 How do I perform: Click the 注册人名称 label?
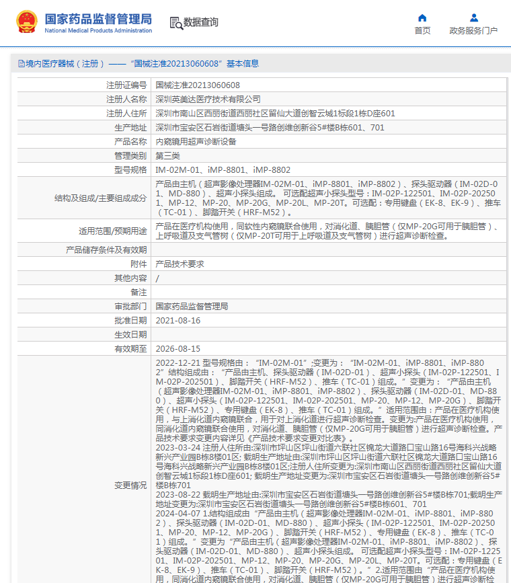tap(126, 100)
